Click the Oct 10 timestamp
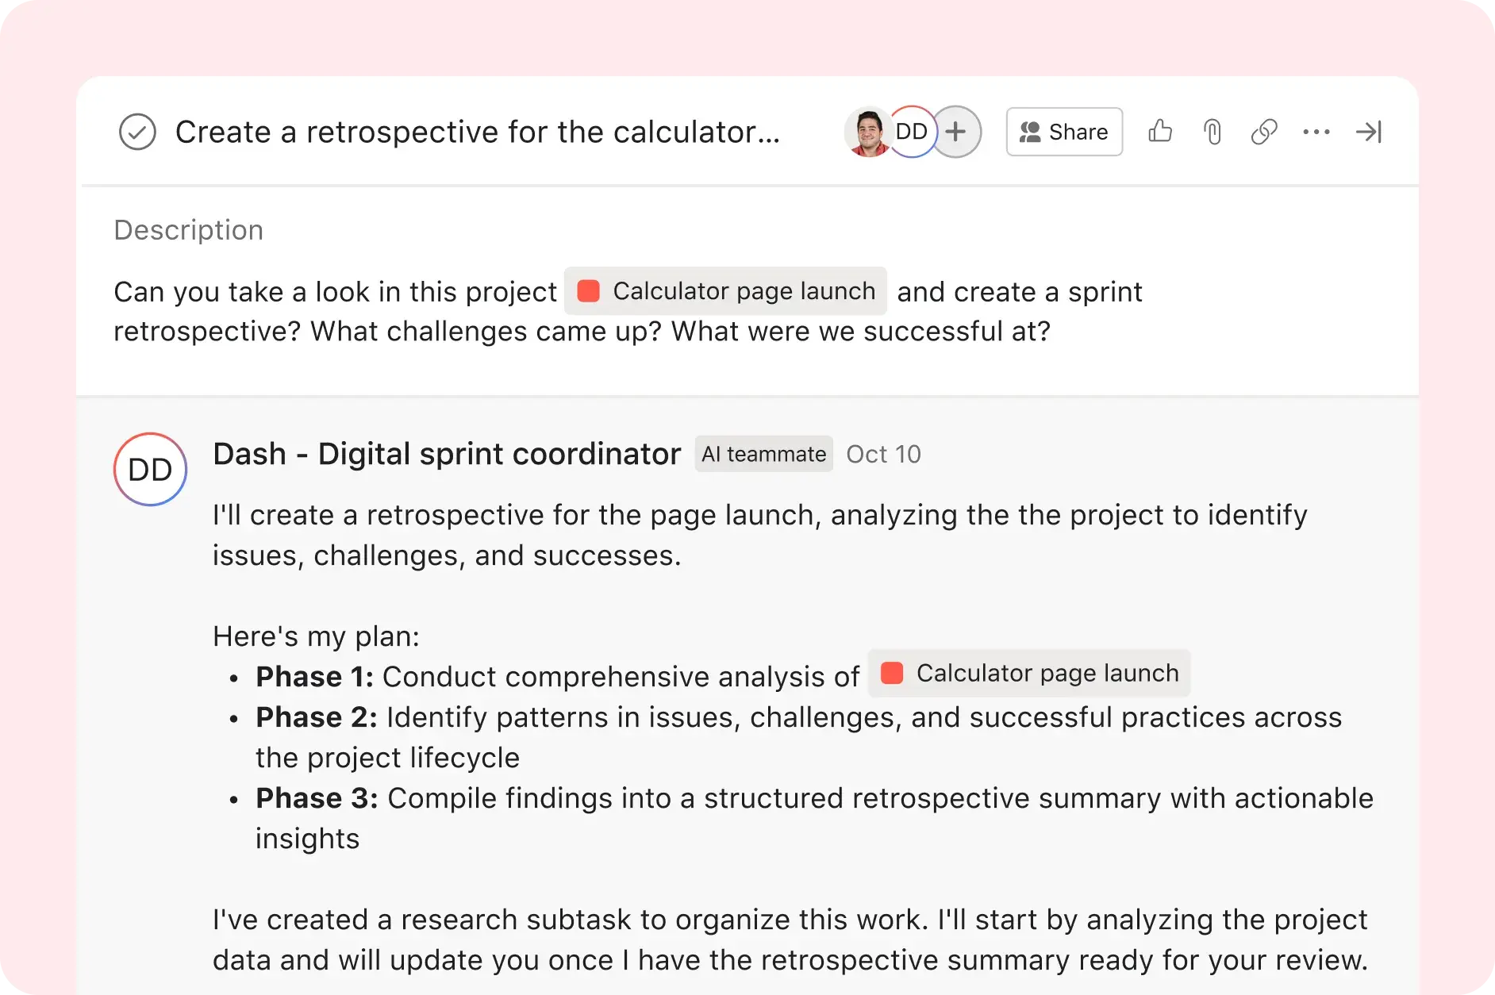Image resolution: width=1495 pixels, height=995 pixels. (883, 454)
